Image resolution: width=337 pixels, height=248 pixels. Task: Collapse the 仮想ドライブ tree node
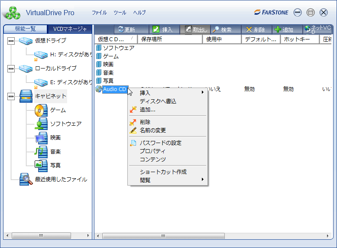click(11, 41)
